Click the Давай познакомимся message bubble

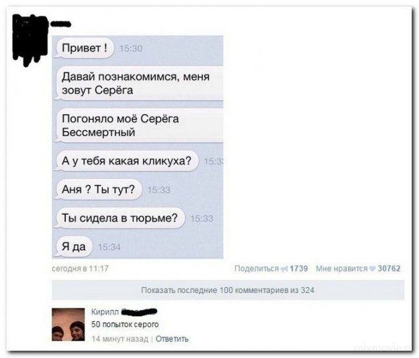pyautogui.click(x=139, y=83)
